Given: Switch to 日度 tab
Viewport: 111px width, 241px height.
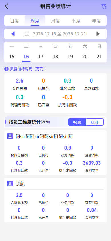Looking at the screenshot, I should 15,21.
